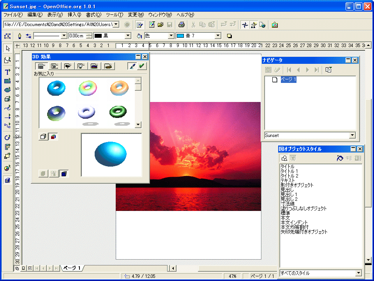374x281 pixels.
Task: Click the white cube Convert to 3D icon
Action: click(x=43, y=137)
